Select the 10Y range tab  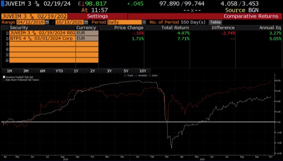(x=142, y=71)
